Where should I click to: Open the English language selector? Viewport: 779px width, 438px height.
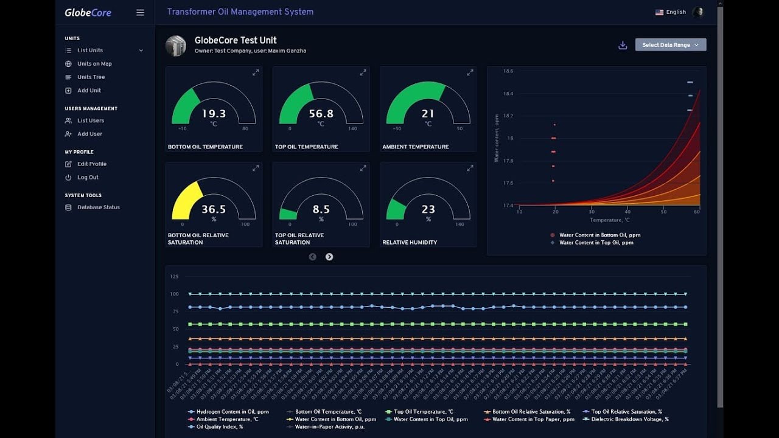pyautogui.click(x=671, y=12)
